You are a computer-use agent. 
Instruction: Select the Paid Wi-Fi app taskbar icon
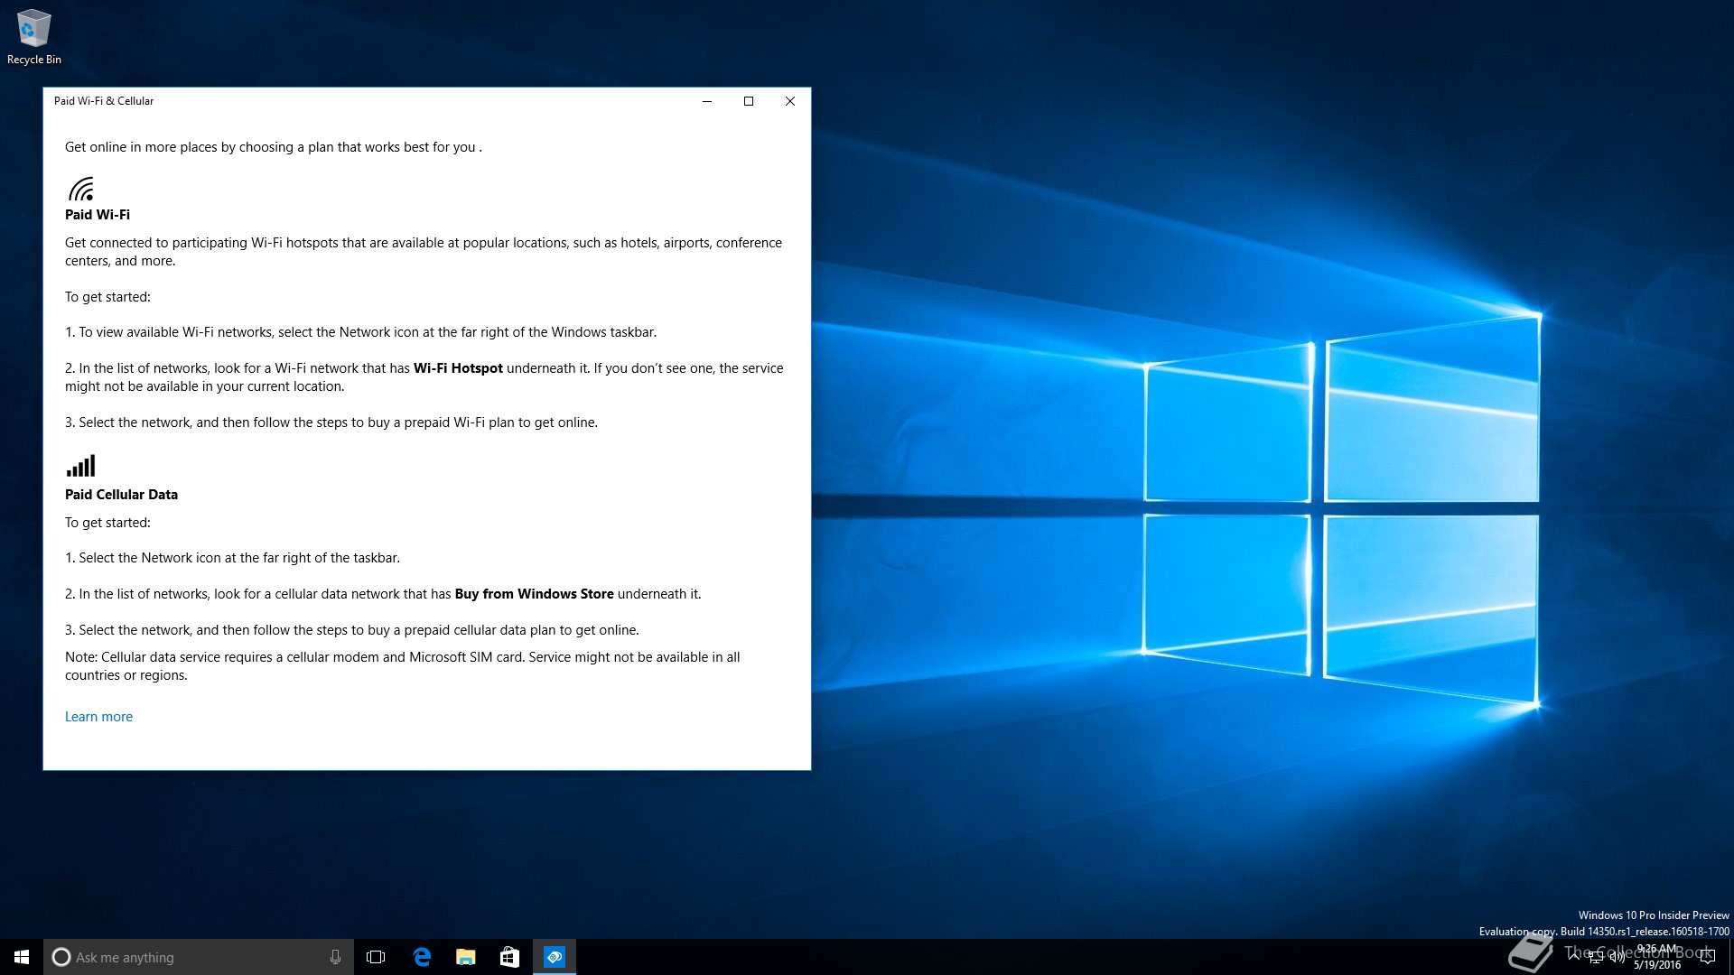tap(555, 957)
